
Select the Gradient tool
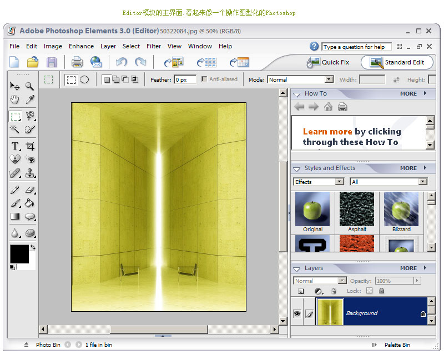click(15, 217)
